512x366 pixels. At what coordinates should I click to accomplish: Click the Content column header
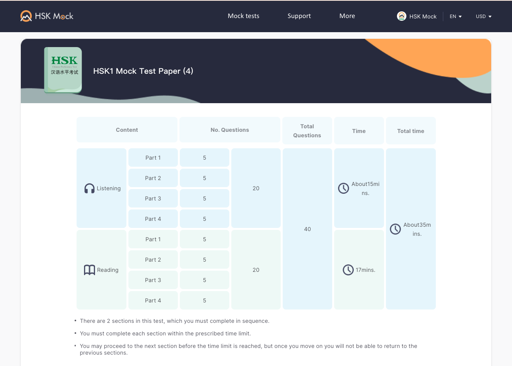tap(127, 130)
